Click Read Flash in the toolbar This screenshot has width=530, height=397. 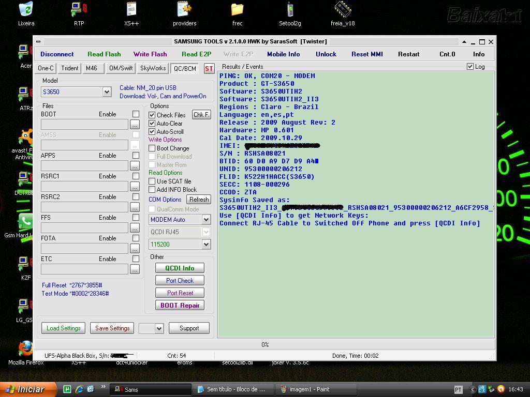(x=104, y=54)
